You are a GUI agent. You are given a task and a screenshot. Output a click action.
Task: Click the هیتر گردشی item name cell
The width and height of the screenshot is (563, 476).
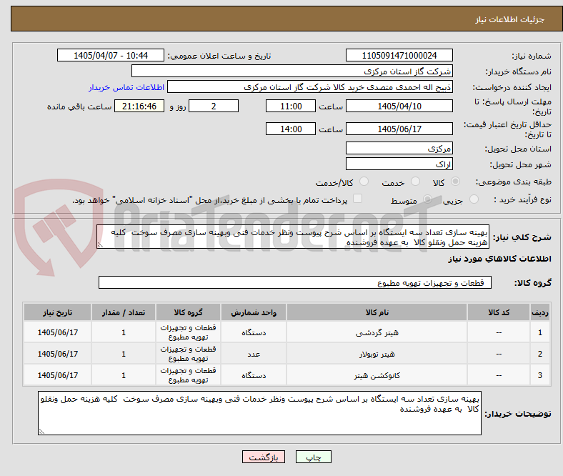[x=377, y=332]
